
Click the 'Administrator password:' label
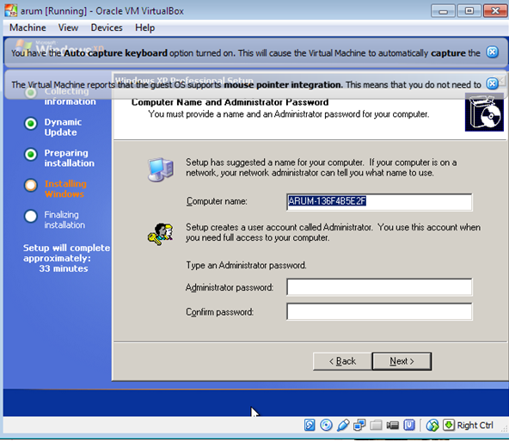pyautogui.click(x=230, y=287)
